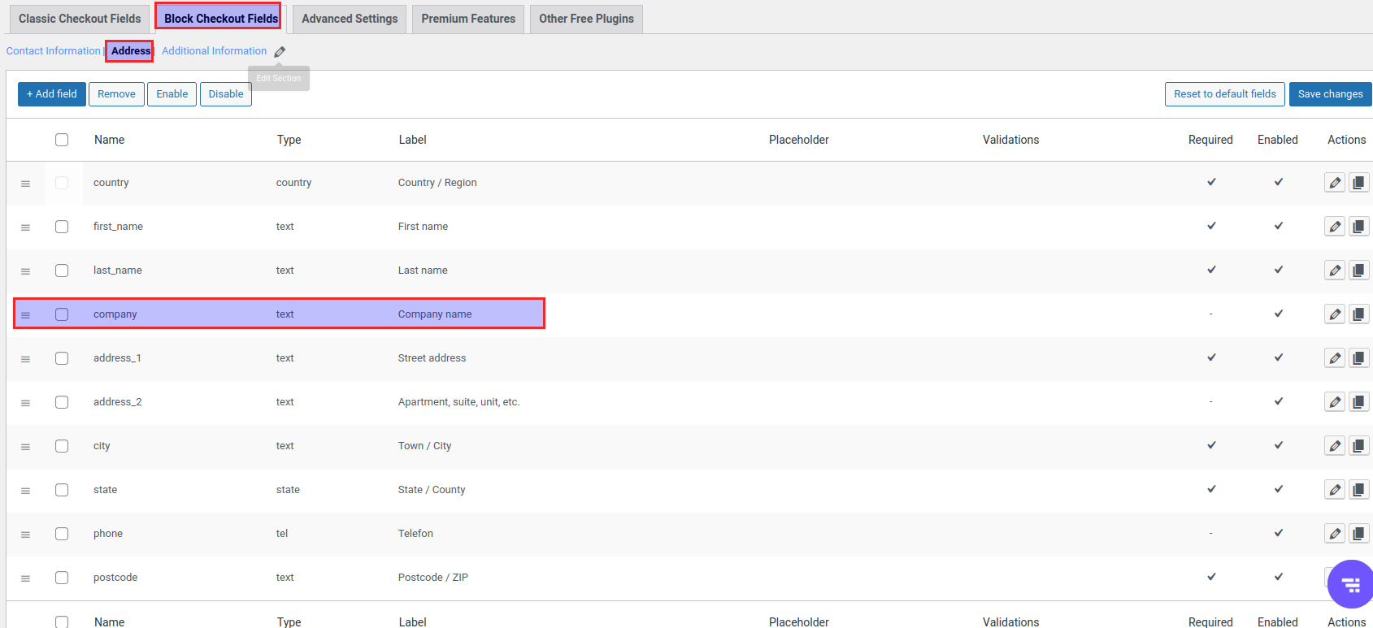Click the edit pencil for country row

tap(1335, 183)
